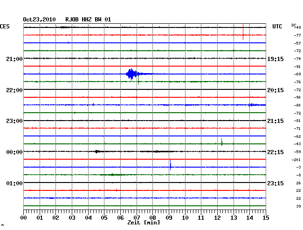Click the DC value 26
303x230 pixels.
(298, 183)
